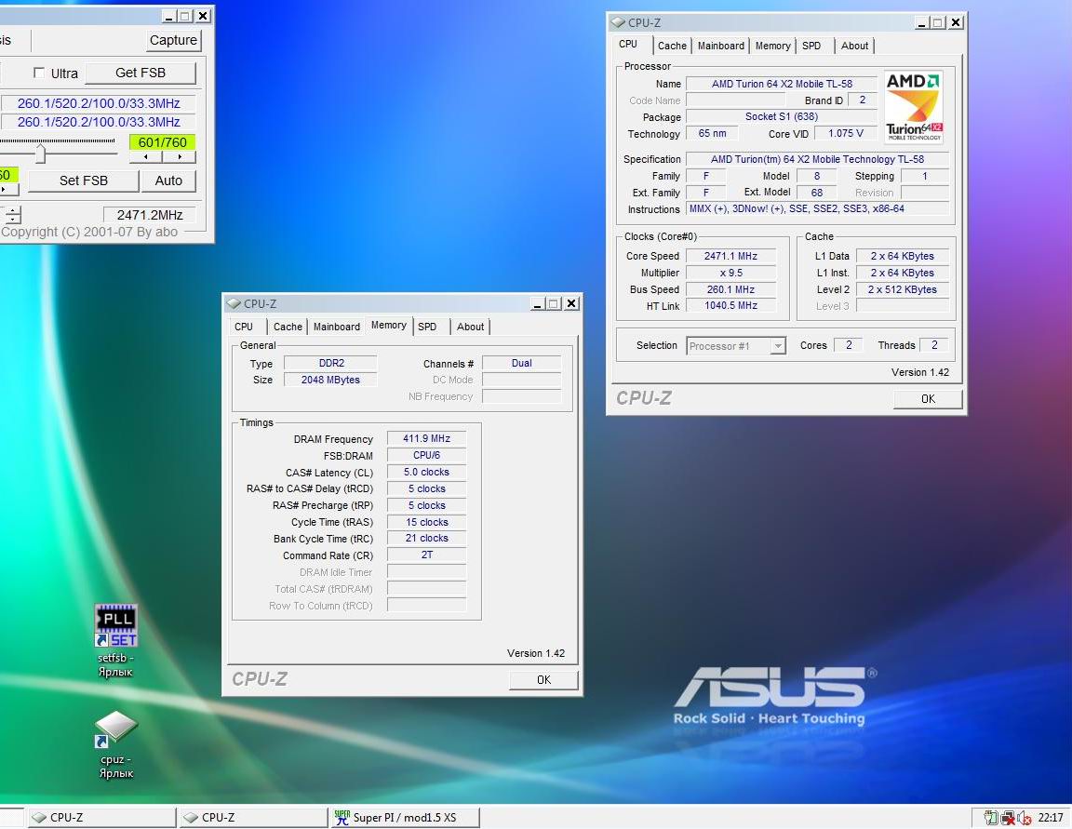Click the CPU-Z title icon in Memory window
The image size is (1072, 829).
[234, 303]
